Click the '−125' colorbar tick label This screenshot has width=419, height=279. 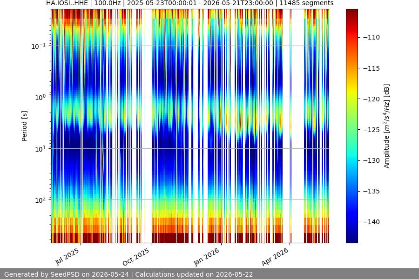pos(372,130)
